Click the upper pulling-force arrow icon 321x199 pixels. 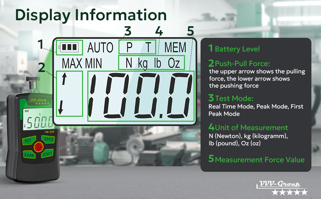[64, 79]
